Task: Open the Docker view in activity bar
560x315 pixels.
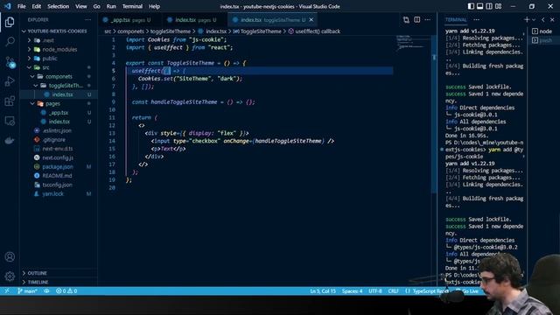Action: point(10,140)
